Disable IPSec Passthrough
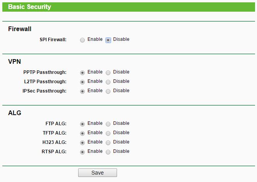Screen dimensions: 257x182 [x=108, y=91]
